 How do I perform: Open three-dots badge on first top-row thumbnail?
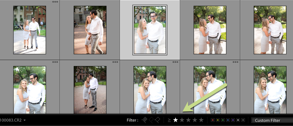[x=55, y=2]
